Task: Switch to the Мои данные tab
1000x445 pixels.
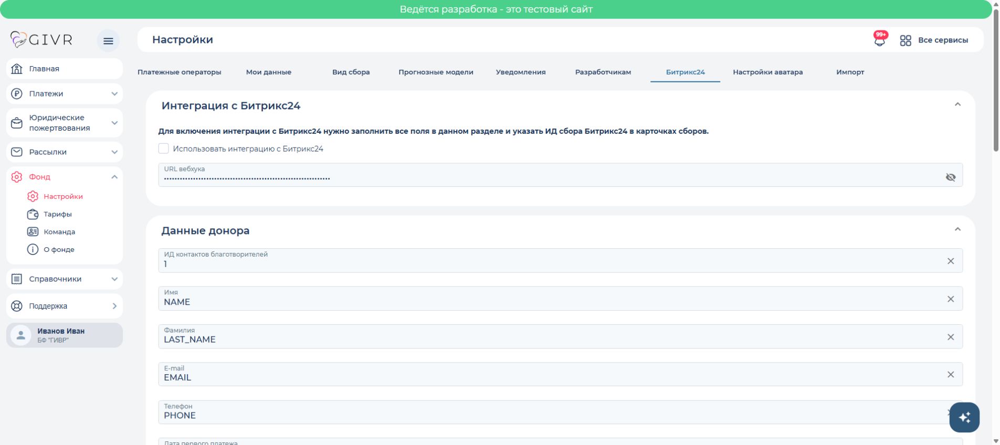Action: (269, 72)
